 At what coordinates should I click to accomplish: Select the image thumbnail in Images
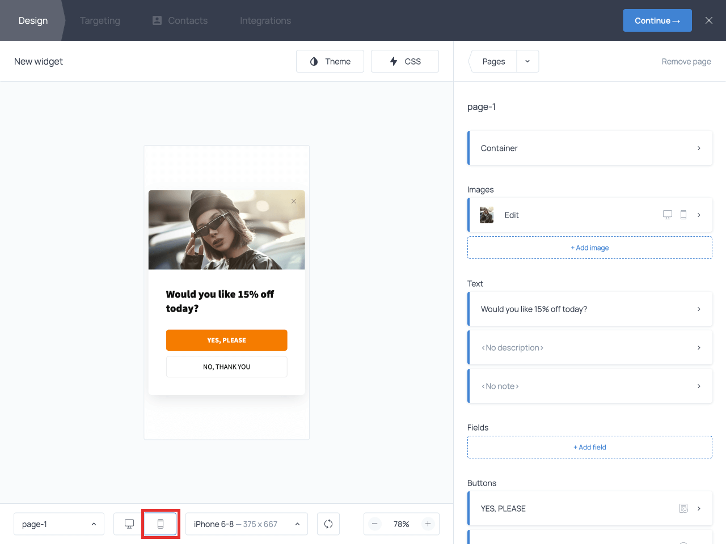[x=487, y=215]
